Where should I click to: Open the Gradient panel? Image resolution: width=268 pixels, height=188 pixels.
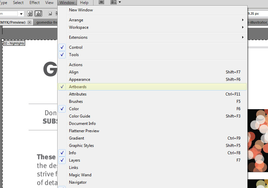point(76,138)
